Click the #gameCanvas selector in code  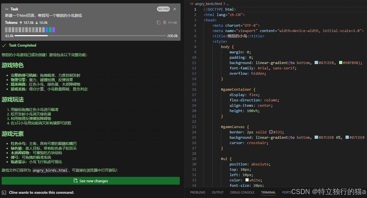pyautogui.click(x=233, y=127)
